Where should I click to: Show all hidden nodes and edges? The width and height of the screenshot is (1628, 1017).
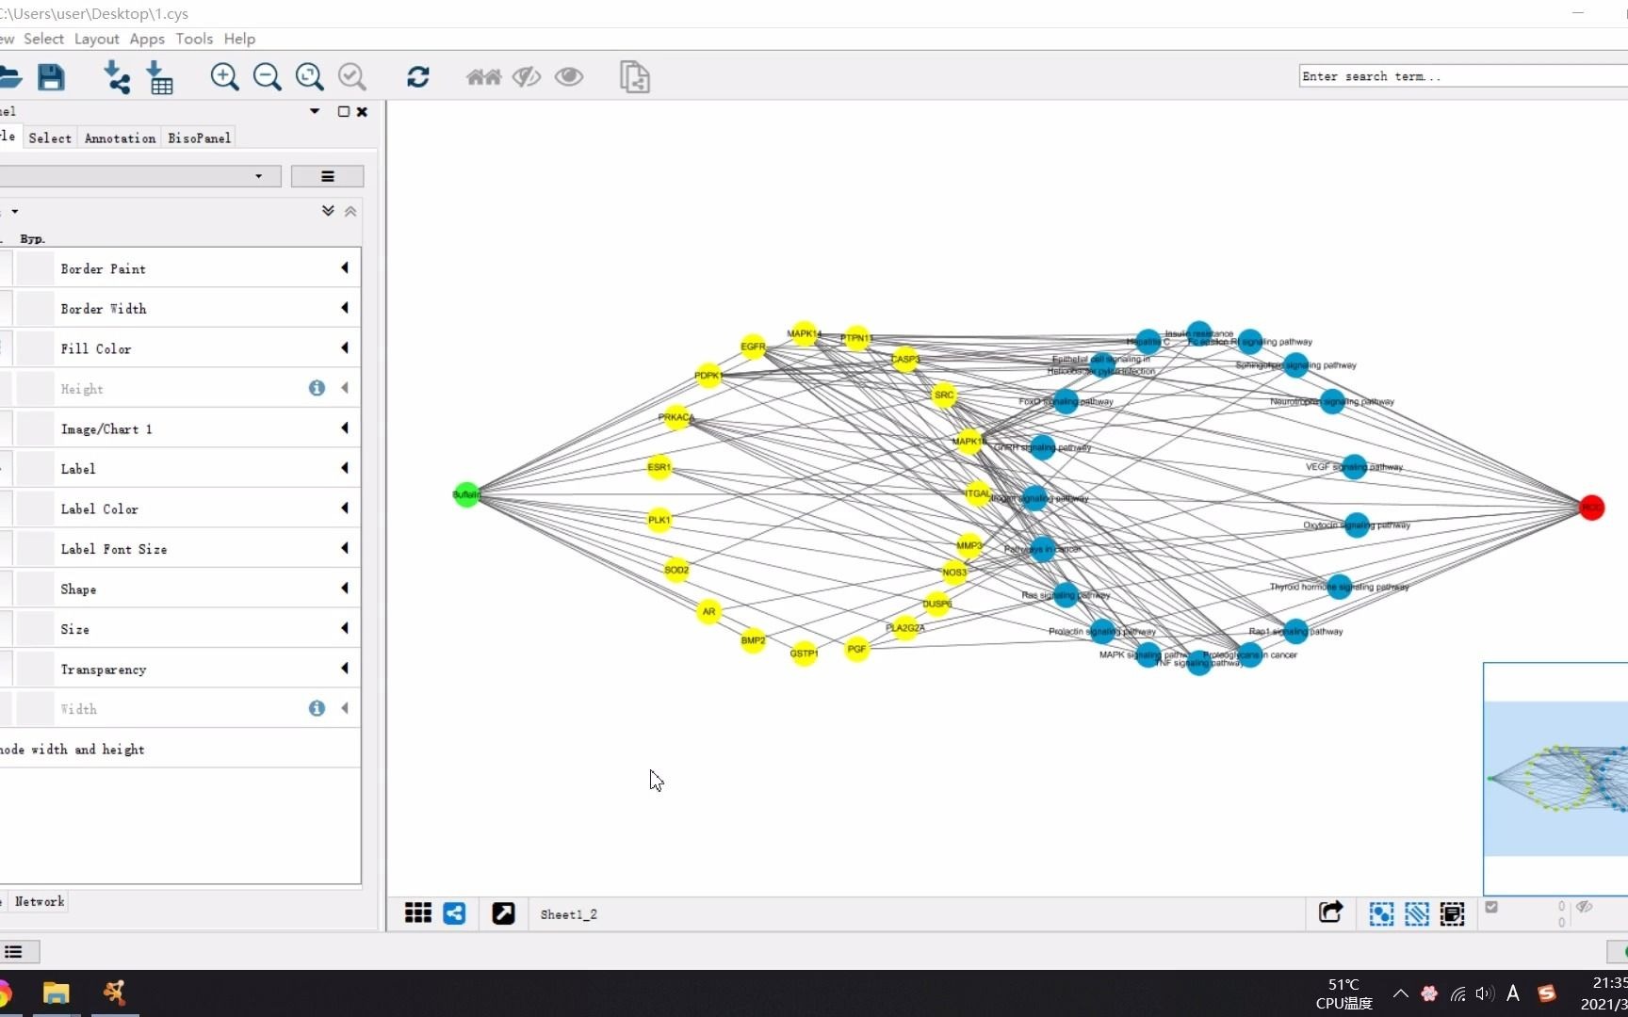click(x=568, y=77)
